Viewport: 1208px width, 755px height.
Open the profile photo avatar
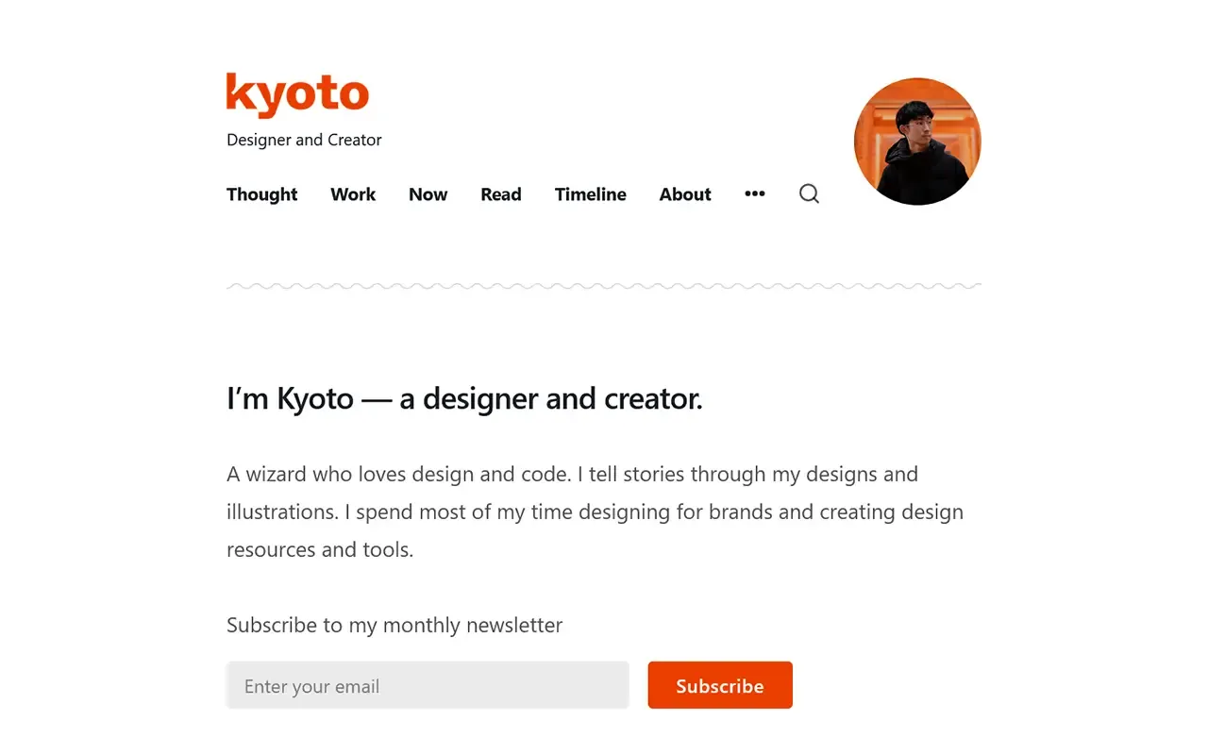(916, 142)
